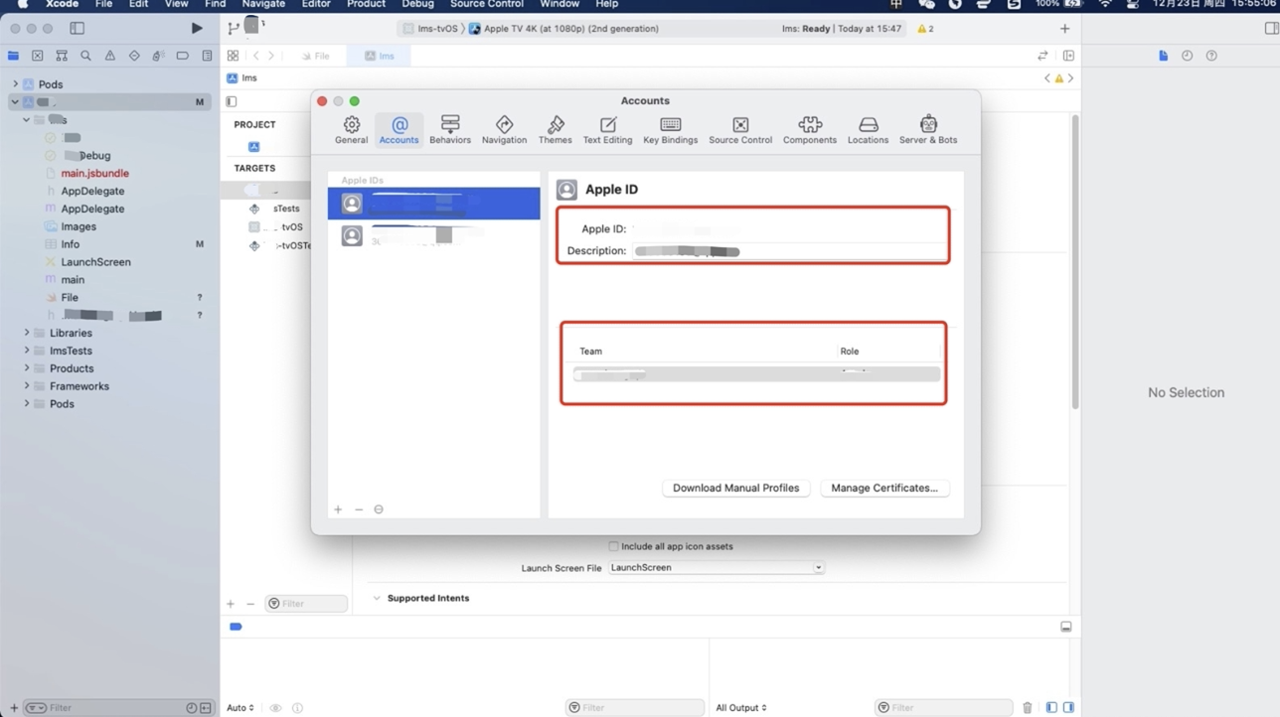Viewport: 1280px width, 717px height.
Task: Open the Source Control menu
Action: pyautogui.click(x=487, y=4)
